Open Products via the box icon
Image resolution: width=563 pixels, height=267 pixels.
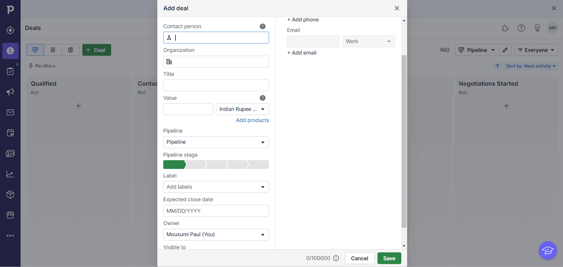click(x=10, y=194)
